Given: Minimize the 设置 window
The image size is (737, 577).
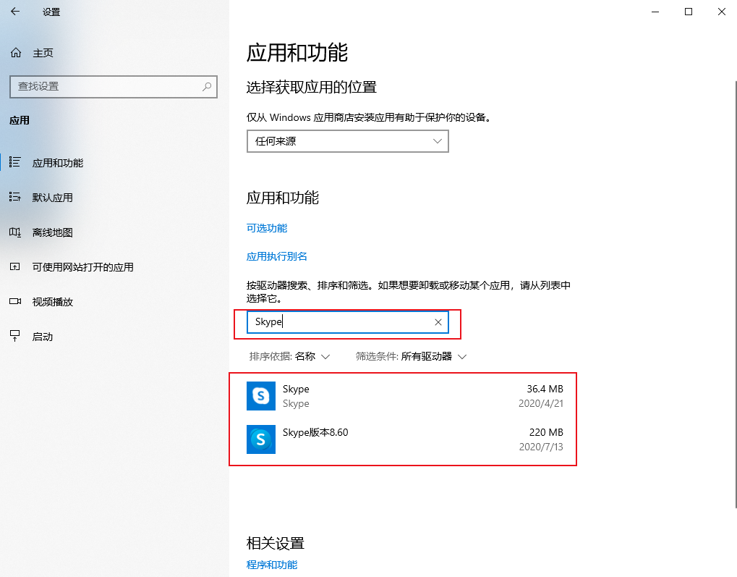Looking at the screenshot, I should (x=655, y=12).
